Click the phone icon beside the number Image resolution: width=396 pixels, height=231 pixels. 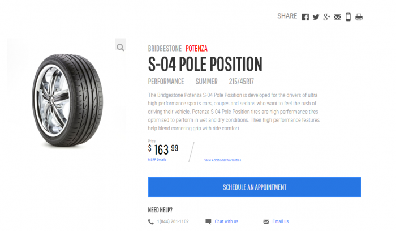point(150,221)
